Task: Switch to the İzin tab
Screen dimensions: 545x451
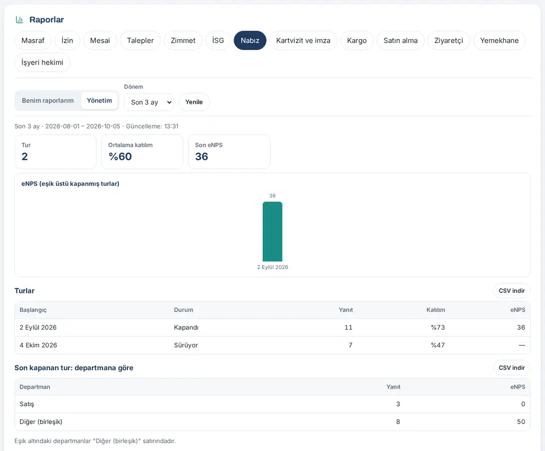Action: click(x=67, y=40)
